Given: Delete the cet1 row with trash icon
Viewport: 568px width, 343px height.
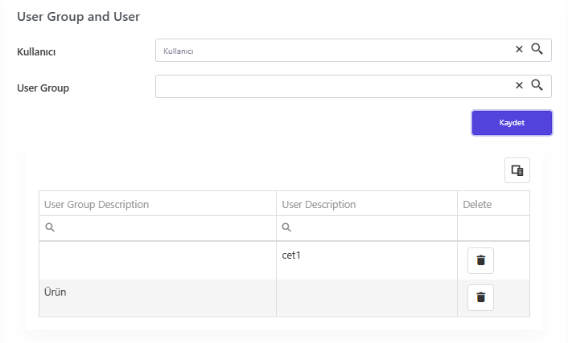Looking at the screenshot, I should tap(480, 260).
